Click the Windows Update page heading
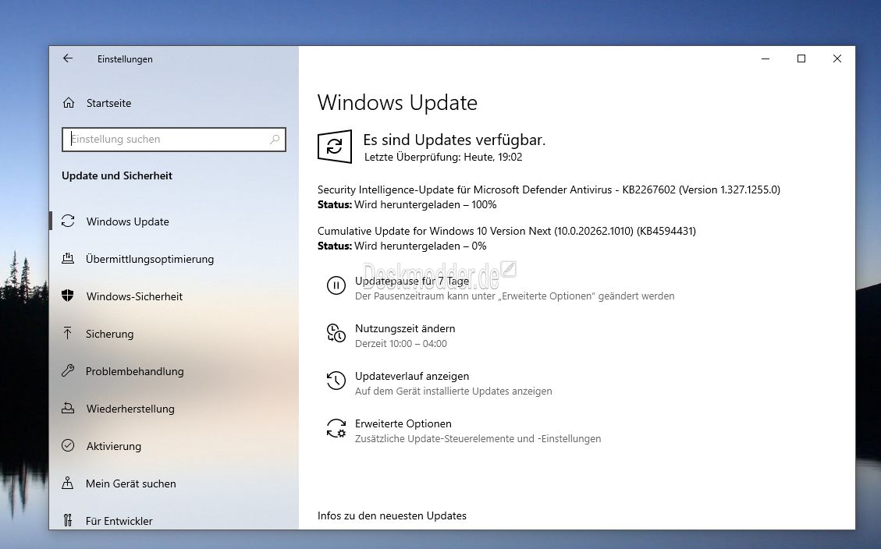 pos(397,103)
